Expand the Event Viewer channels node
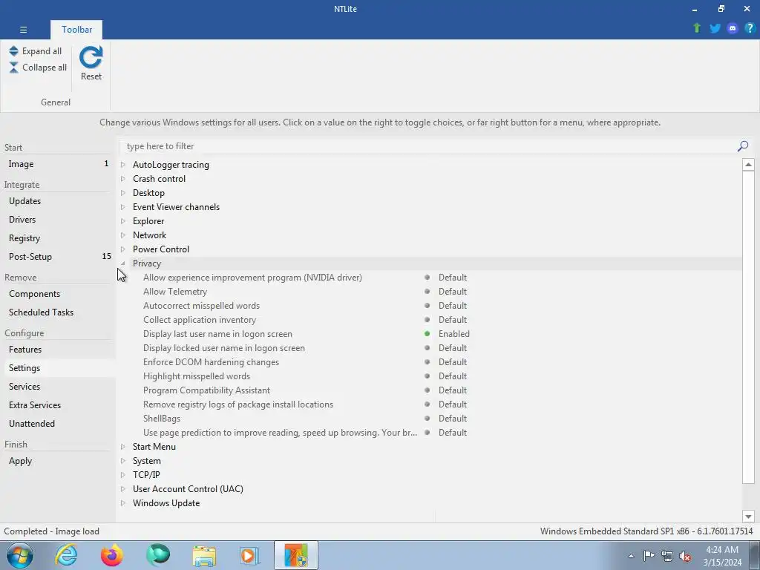 pos(123,207)
